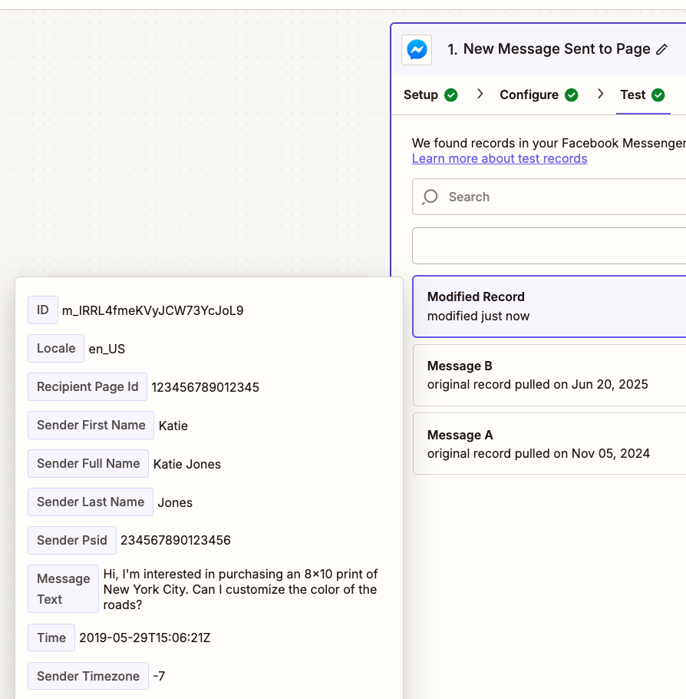Click chevron between Setup and Configure
Image resolution: width=686 pixels, height=699 pixels.
(480, 94)
